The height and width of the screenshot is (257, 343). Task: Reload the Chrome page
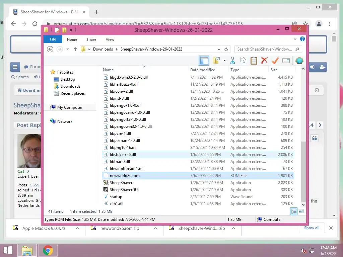pos(35,24)
